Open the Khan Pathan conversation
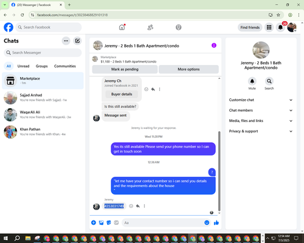304x243 pixels. point(43,132)
